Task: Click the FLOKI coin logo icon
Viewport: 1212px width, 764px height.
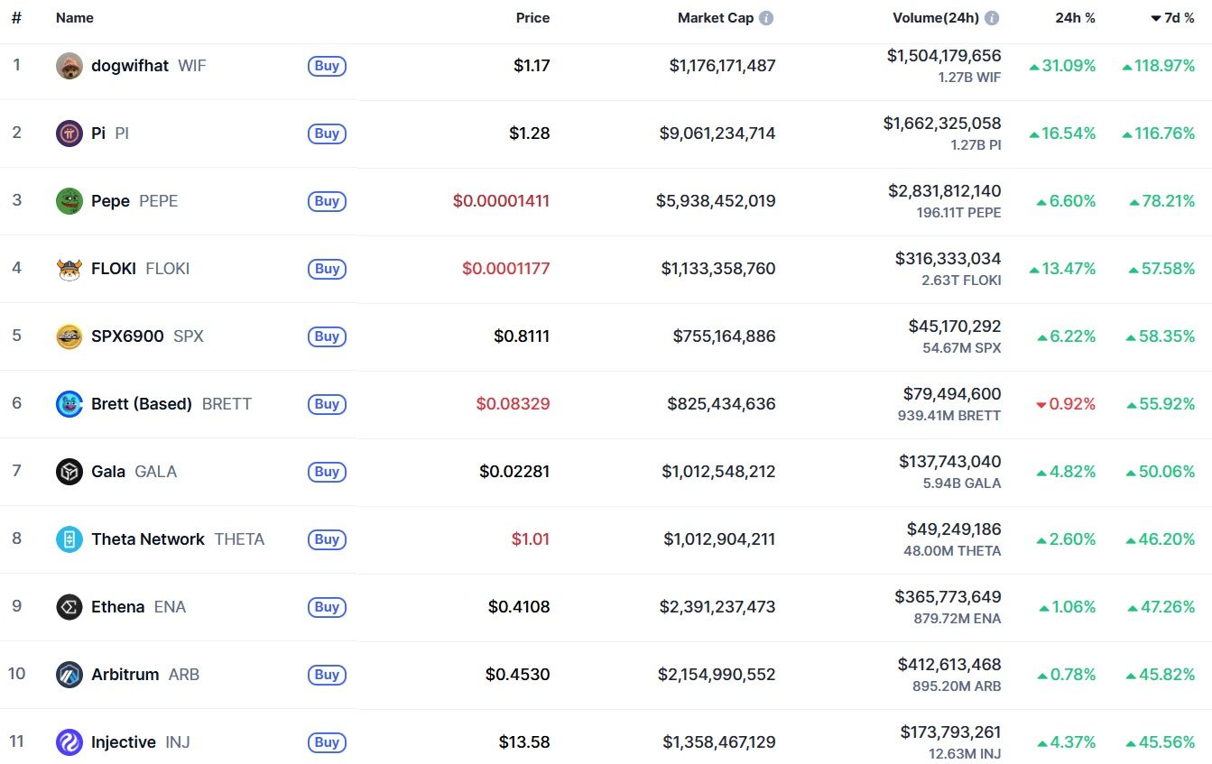Action: [69, 269]
